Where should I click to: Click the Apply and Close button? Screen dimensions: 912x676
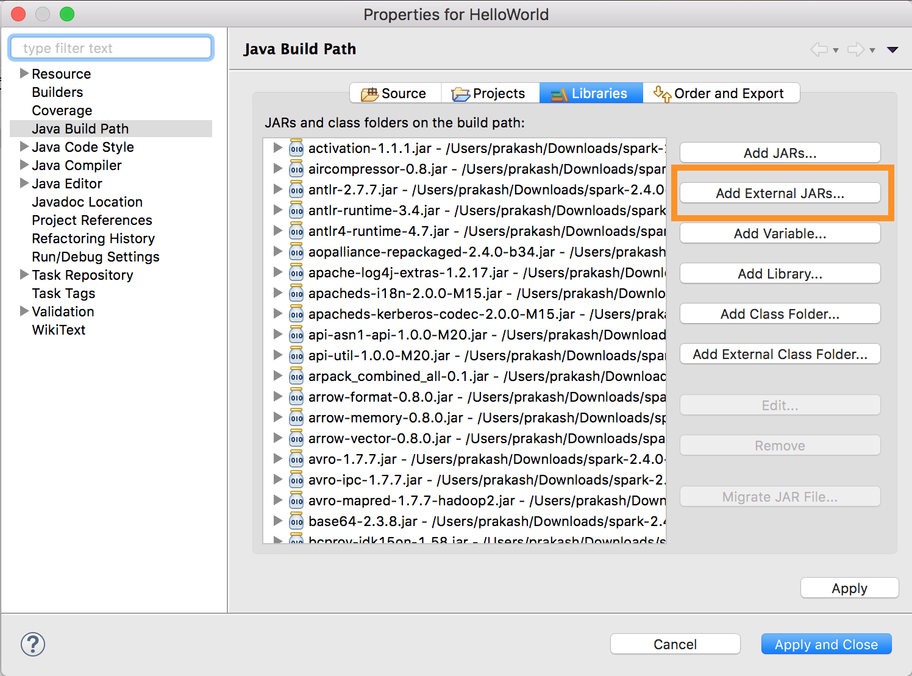[826, 644]
